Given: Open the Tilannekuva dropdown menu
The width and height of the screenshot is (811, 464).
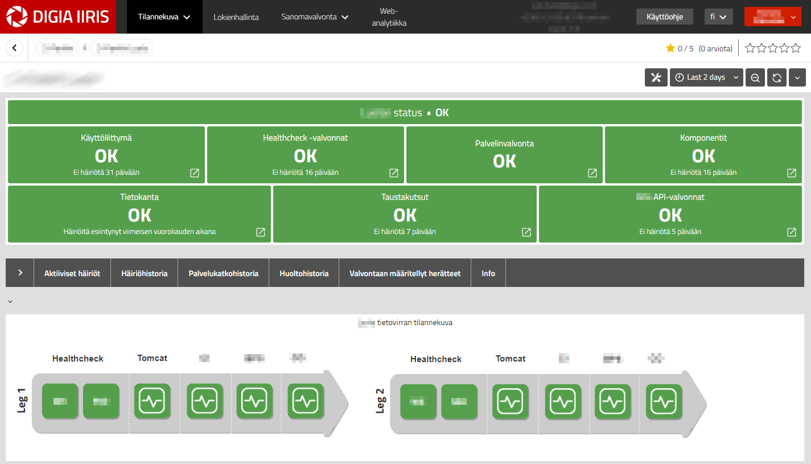Looking at the screenshot, I should [x=164, y=17].
